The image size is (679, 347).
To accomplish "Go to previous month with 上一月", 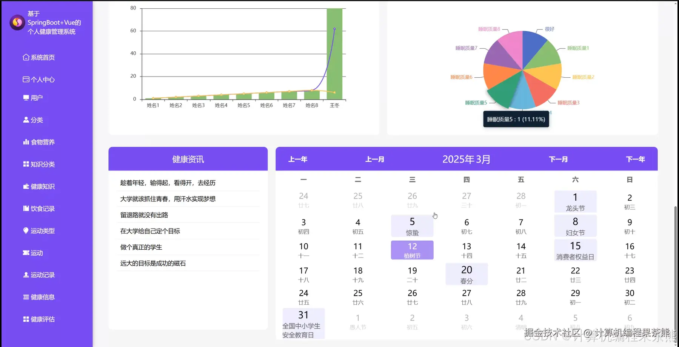I will coord(375,159).
